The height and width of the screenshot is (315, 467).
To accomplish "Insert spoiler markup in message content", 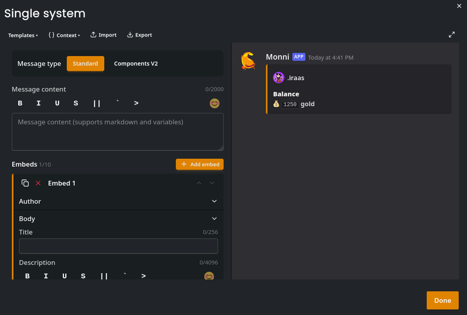I will click(97, 103).
